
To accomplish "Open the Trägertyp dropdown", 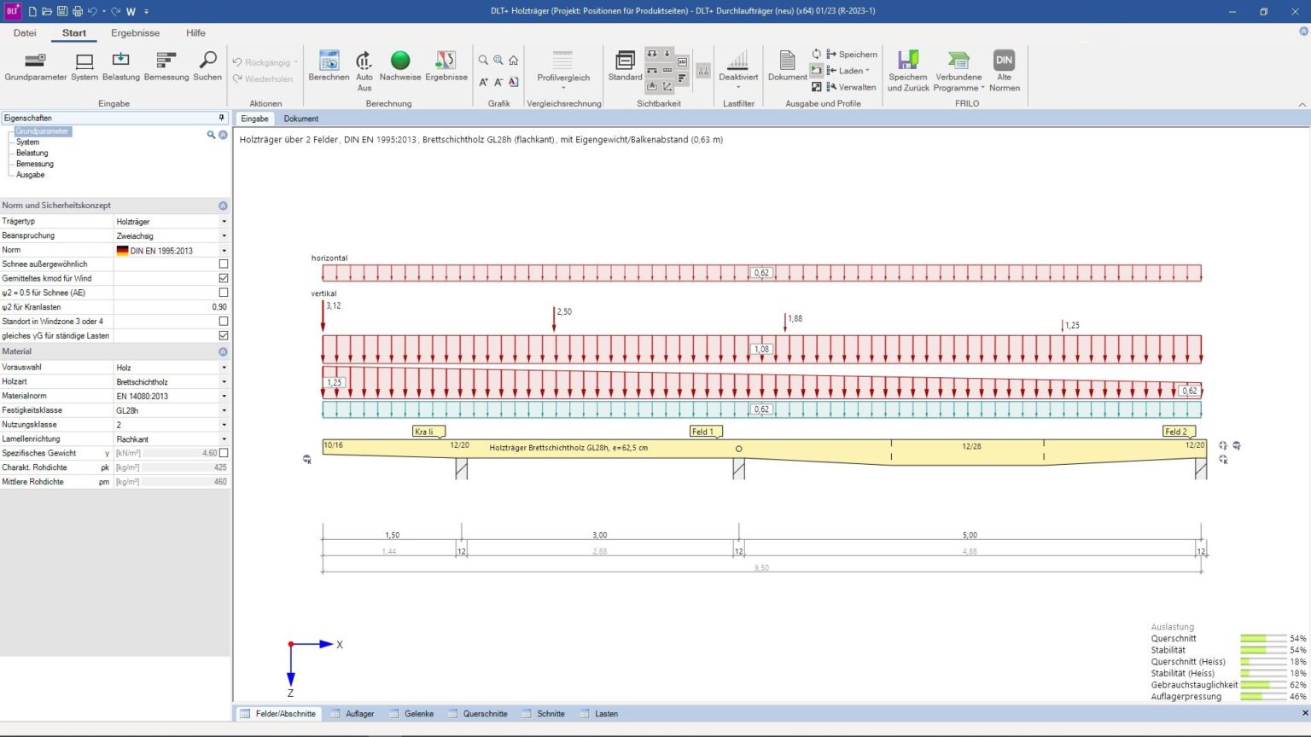I will coord(224,222).
